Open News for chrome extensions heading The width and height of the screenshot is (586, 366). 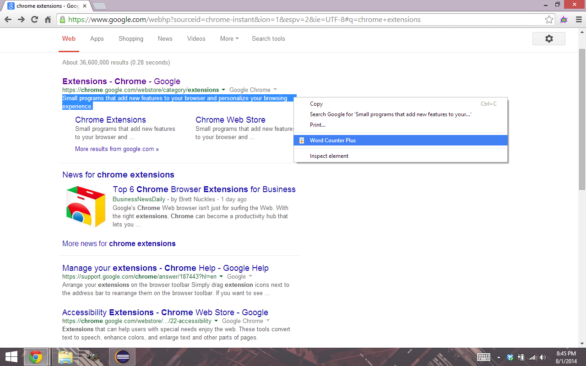tap(118, 175)
